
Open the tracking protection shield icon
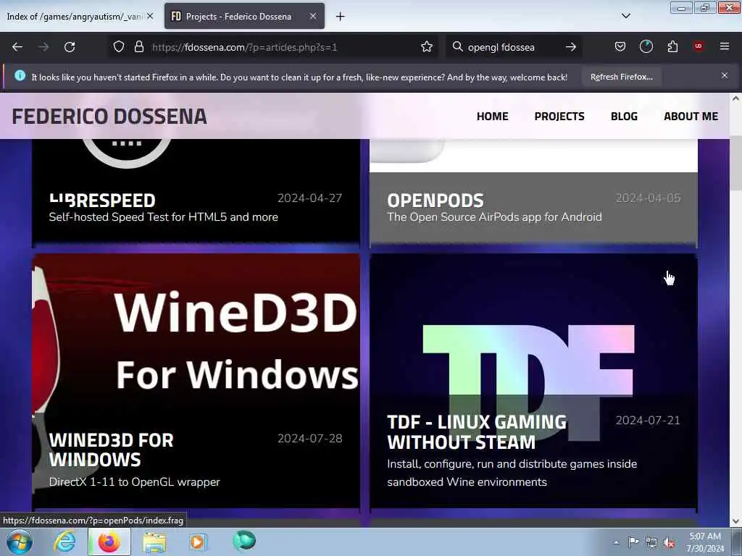(x=119, y=47)
